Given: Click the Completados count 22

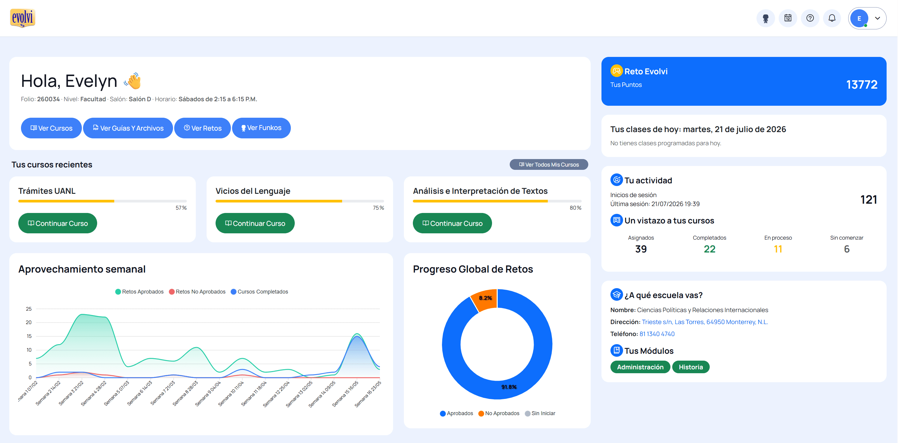Looking at the screenshot, I should pyautogui.click(x=709, y=249).
